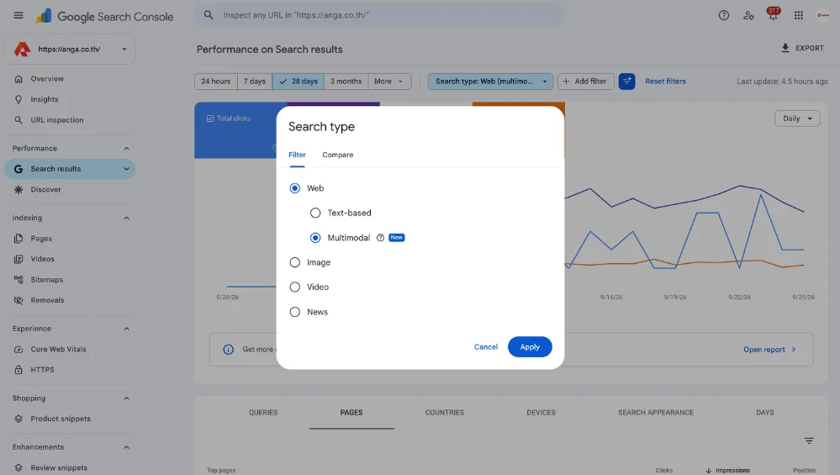
Task: Open the Daily granularity dropdown
Action: [x=797, y=119]
